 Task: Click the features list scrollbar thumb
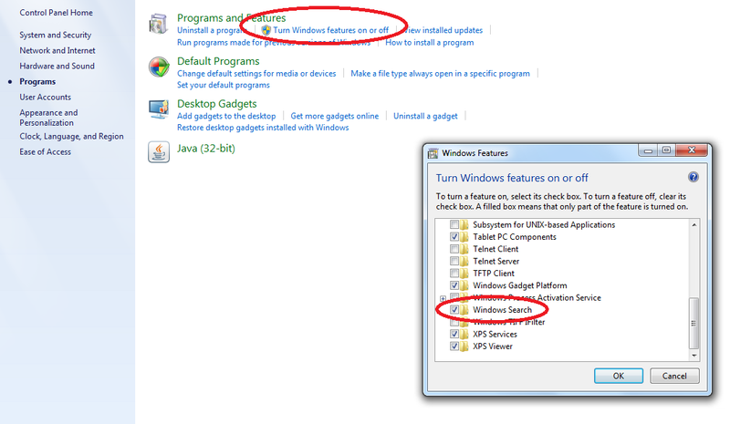(693, 323)
